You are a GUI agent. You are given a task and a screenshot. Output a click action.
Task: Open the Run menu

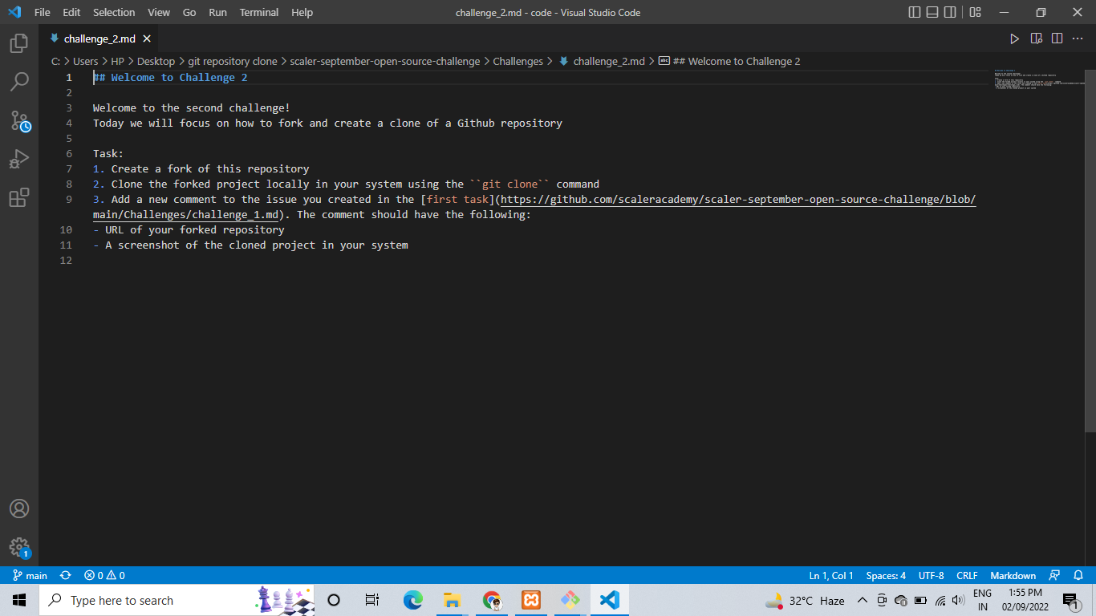tap(217, 12)
